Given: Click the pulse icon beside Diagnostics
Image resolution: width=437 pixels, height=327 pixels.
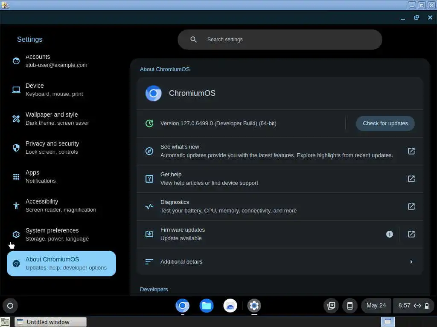Looking at the screenshot, I should click(x=149, y=207).
